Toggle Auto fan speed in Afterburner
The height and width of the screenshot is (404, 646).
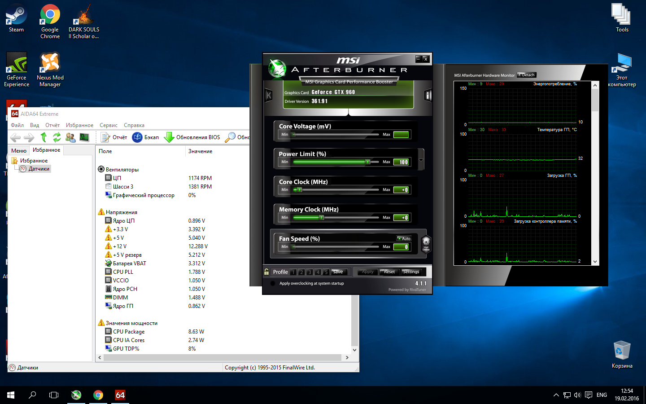click(404, 238)
